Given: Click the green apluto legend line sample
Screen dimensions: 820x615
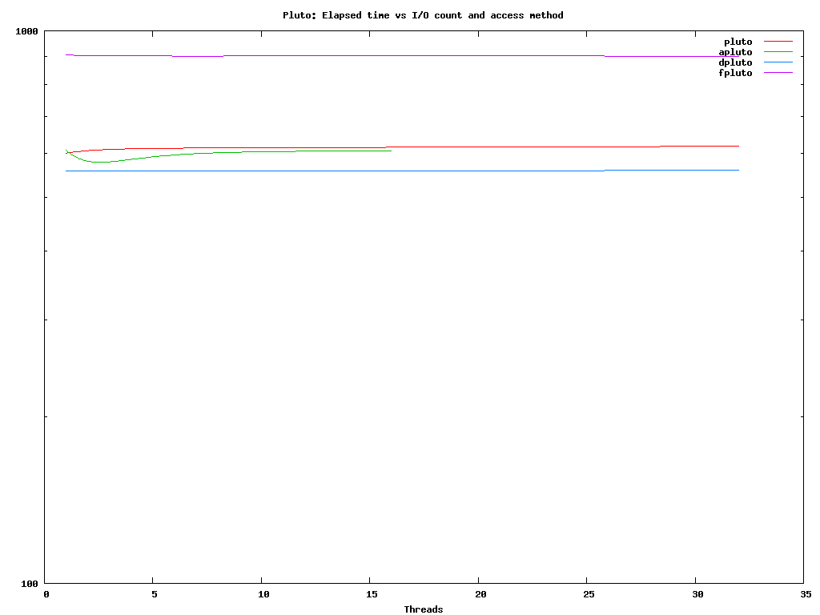Looking at the screenshot, I should pyautogui.click(x=778, y=51).
